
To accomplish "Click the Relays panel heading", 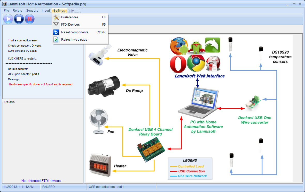I will click(x=10, y=102).
